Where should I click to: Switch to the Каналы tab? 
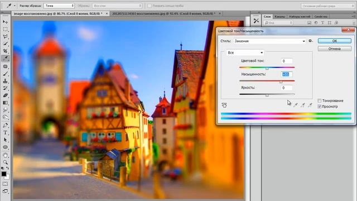point(279,16)
